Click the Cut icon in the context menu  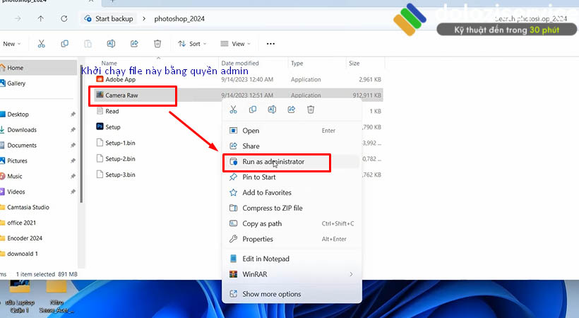233,110
